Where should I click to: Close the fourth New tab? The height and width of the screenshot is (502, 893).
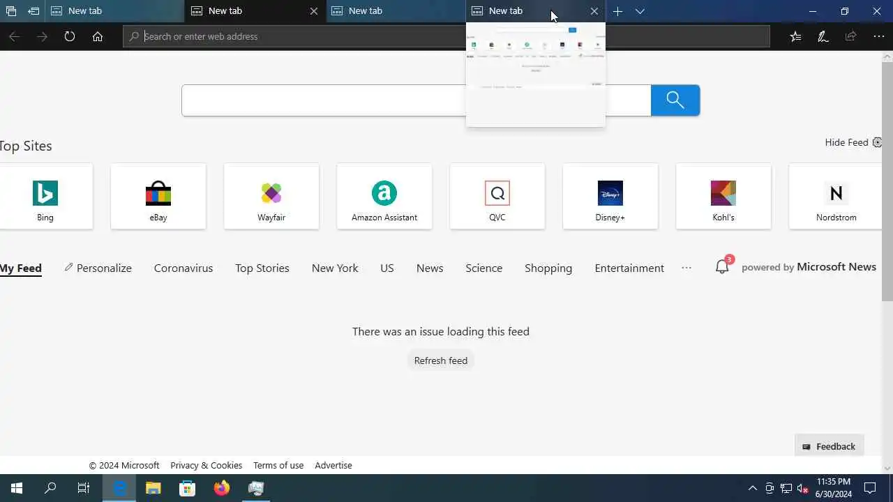[594, 11]
